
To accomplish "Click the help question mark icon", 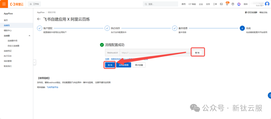I will [x=233, y=4].
